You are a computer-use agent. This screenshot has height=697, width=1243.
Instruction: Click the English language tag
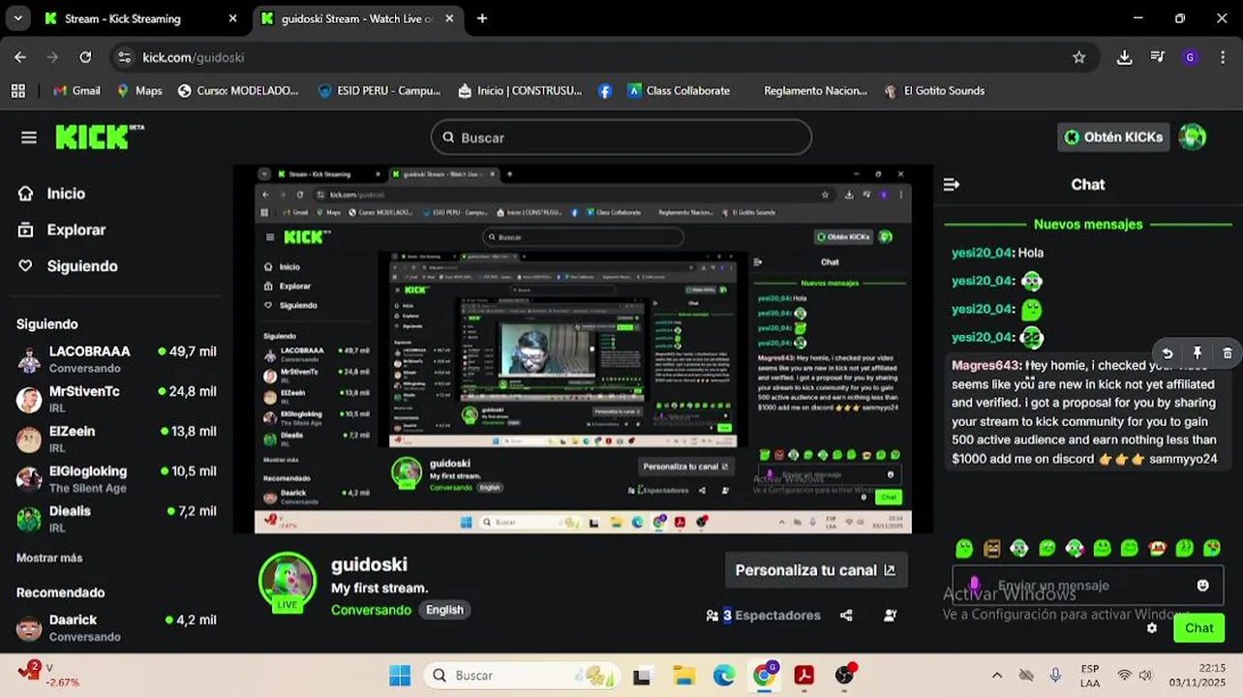[x=444, y=610]
